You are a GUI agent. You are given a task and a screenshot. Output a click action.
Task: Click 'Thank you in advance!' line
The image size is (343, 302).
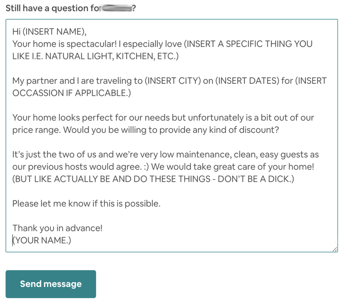57,228
